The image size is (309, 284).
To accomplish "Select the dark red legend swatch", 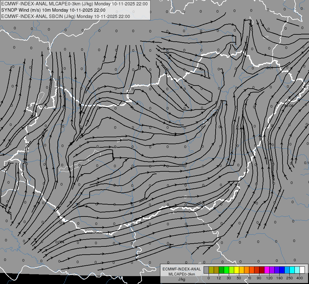I will click(x=262, y=270).
